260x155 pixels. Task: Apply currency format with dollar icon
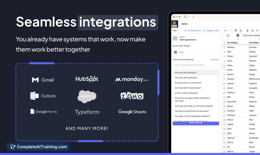coord(247,31)
